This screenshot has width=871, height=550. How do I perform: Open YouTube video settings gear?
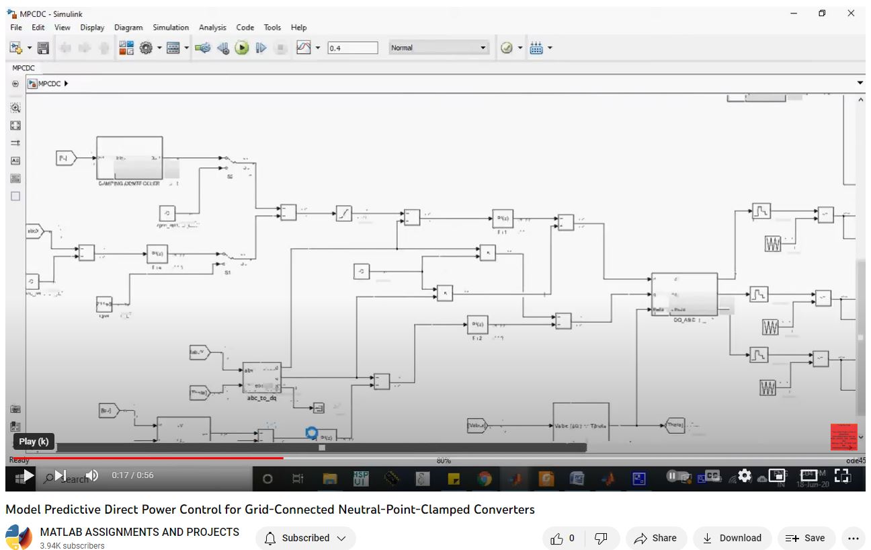[x=744, y=475]
